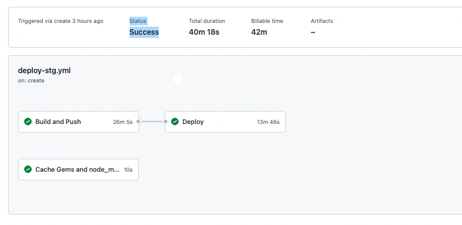
Task: Click the success check icon on Cache Gems job
Action: (28, 169)
